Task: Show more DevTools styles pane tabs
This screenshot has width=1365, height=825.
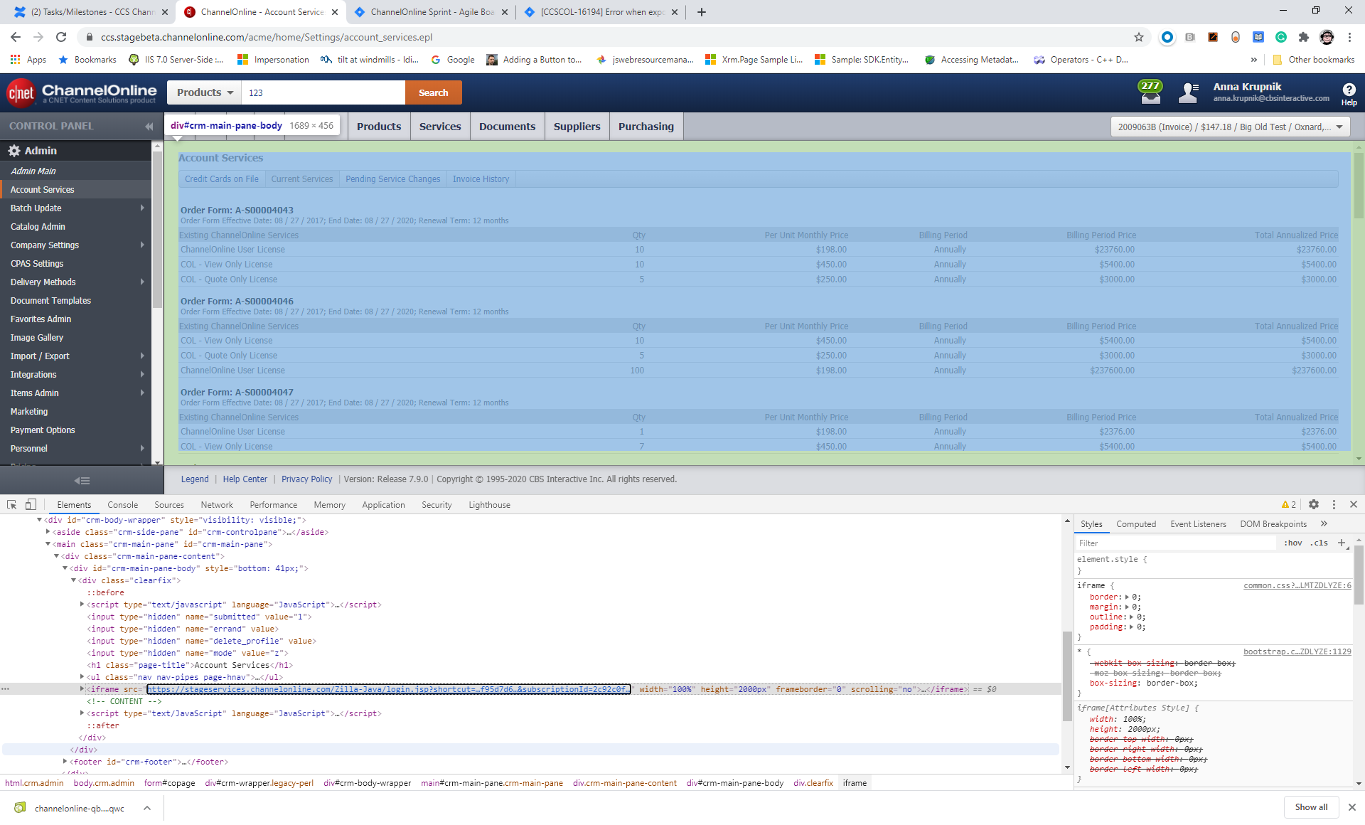Action: tap(1324, 523)
